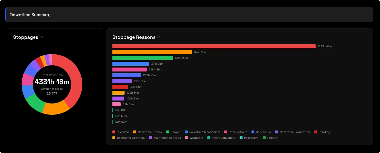Viewport: 380px width, 153px height.
Task: Select the longest red bar in Stoppage Reasons
Action: [x=214, y=46]
